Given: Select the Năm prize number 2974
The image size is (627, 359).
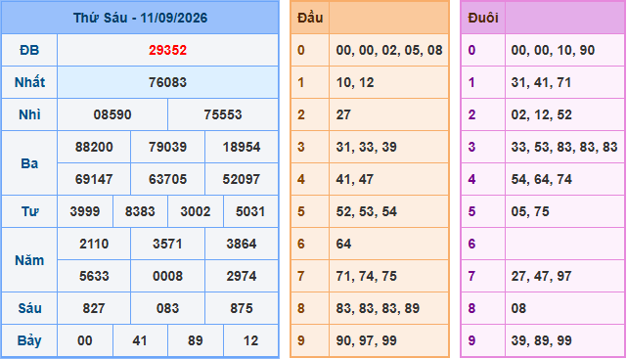Looking at the screenshot, I should [x=242, y=276].
